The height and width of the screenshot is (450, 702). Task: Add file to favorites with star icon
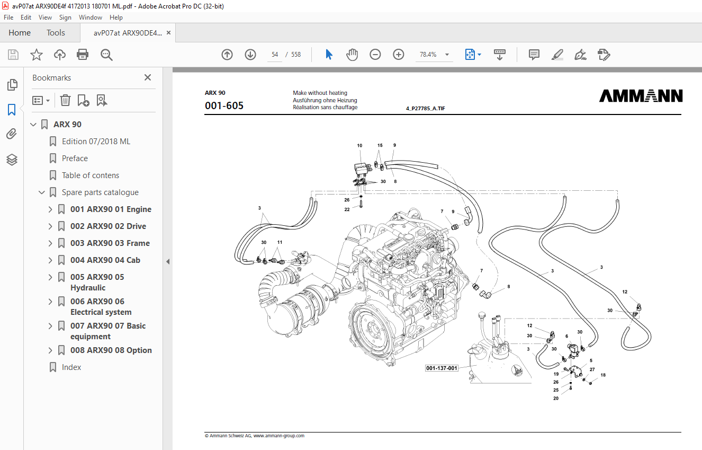coord(37,55)
